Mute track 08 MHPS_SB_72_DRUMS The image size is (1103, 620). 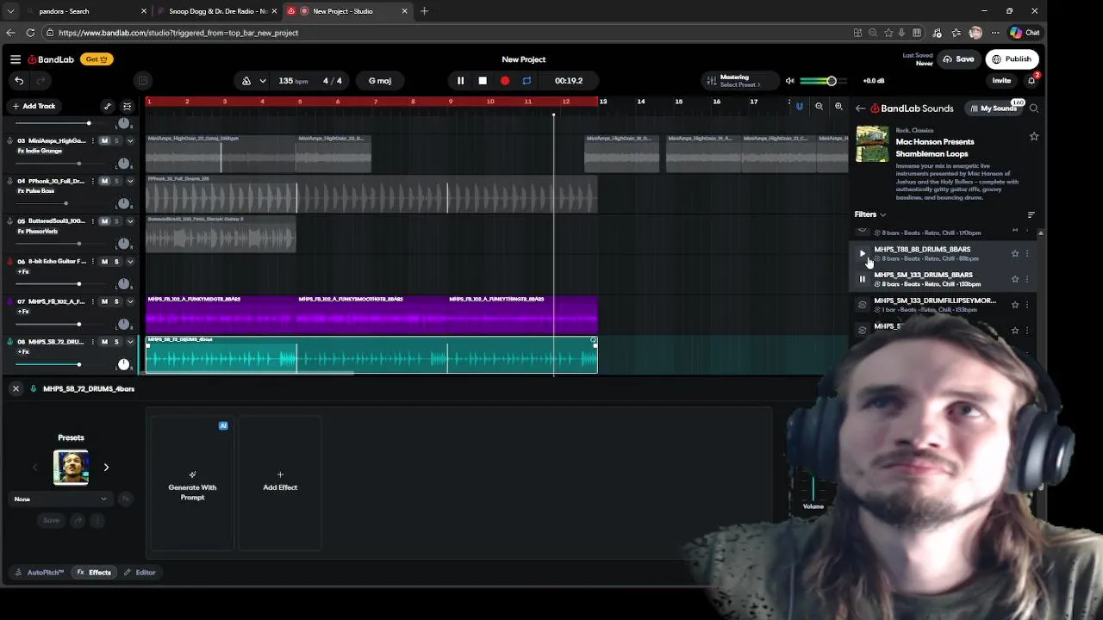point(104,342)
